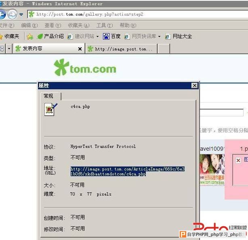Click the 自学PHP网 taskbar item
Screen dimensions: 248x240
point(213,234)
